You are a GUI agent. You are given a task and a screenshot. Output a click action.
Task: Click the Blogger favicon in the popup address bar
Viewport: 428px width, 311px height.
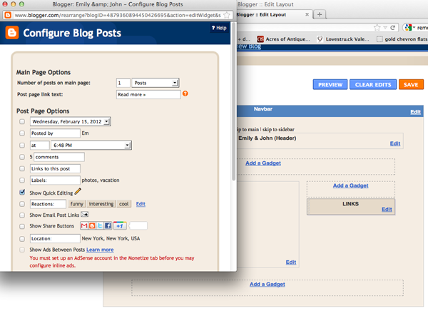pos(8,15)
